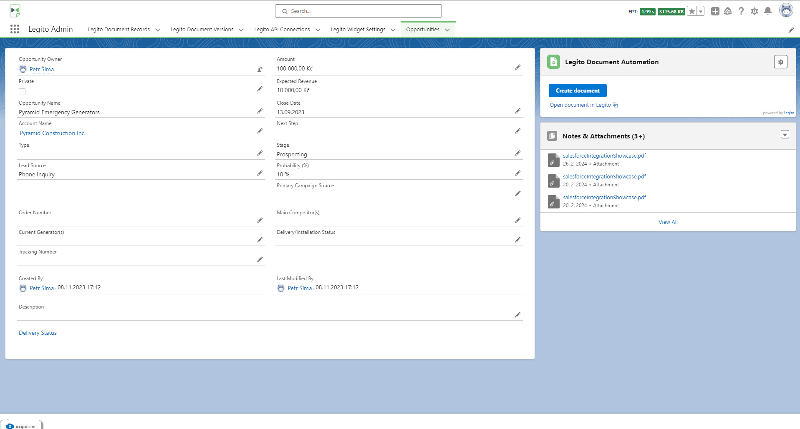This screenshot has width=800, height=429.
Task: Click the EPT 1.99 s badge
Action: (648, 12)
